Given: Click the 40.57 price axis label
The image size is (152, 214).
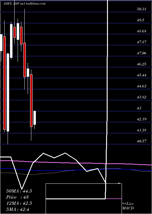Looking at the screenshot, I should point(142,141).
